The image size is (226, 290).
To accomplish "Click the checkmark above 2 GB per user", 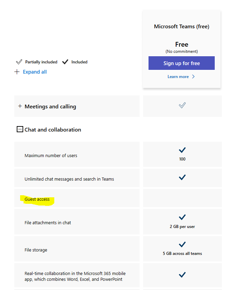I will point(182,217).
